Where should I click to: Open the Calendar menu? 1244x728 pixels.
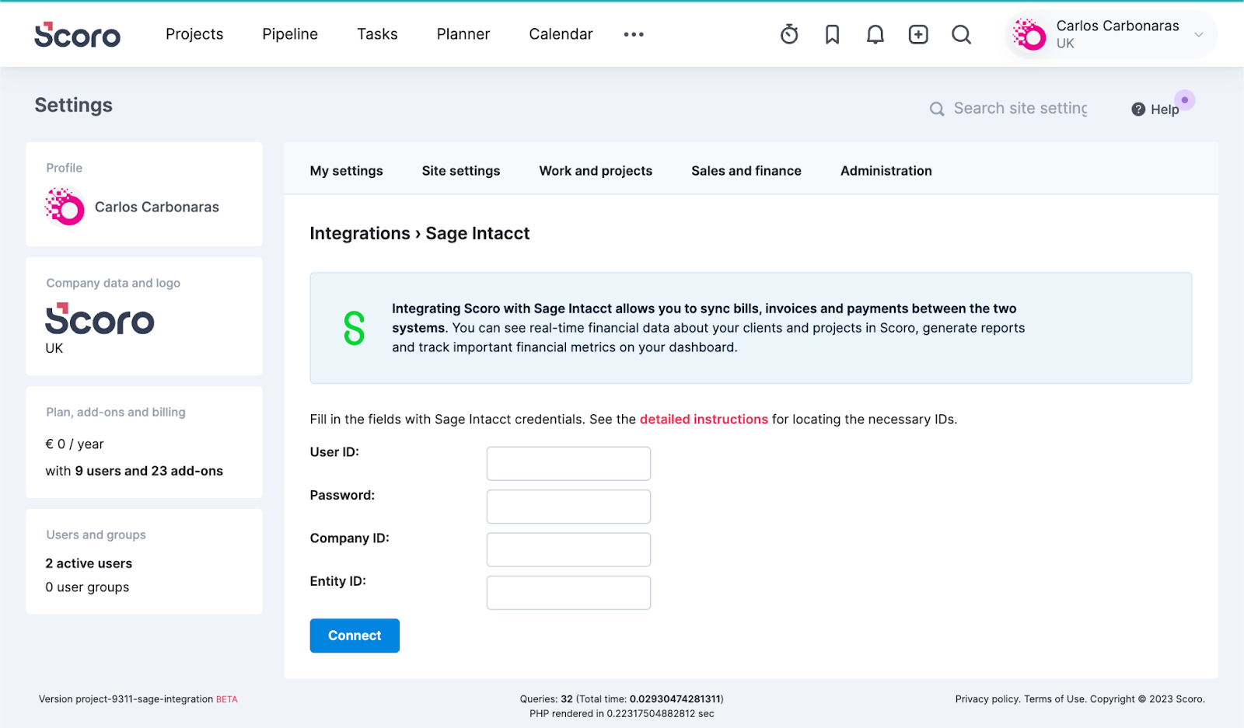pyautogui.click(x=561, y=34)
